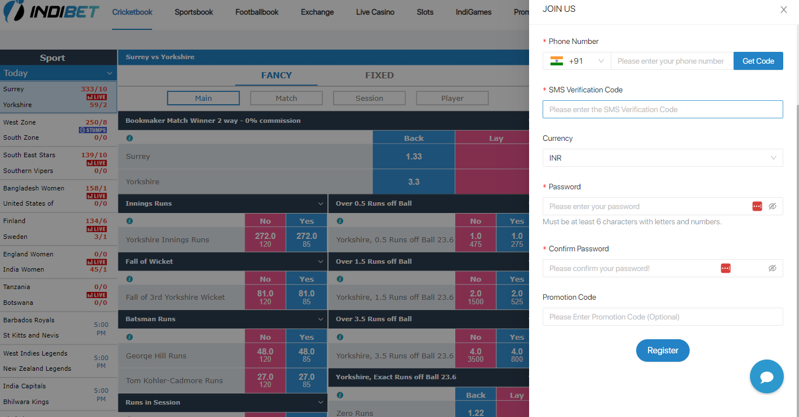Switch to the FIXED tab
The height and width of the screenshot is (417, 799).
point(379,76)
